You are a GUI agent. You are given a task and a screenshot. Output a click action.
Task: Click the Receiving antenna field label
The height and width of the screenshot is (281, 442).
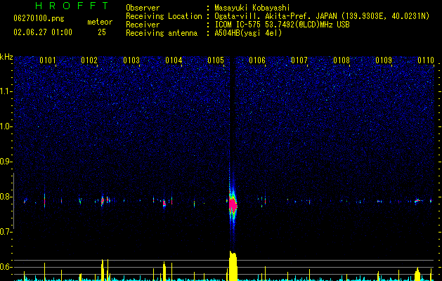tap(162, 33)
